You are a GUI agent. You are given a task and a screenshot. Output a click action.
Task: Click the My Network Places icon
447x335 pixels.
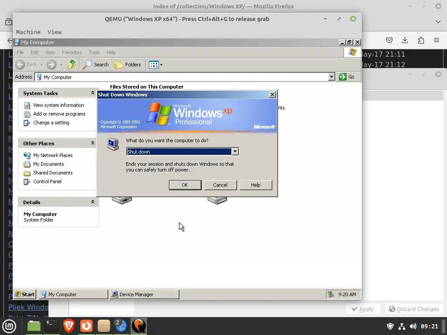point(27,156)
